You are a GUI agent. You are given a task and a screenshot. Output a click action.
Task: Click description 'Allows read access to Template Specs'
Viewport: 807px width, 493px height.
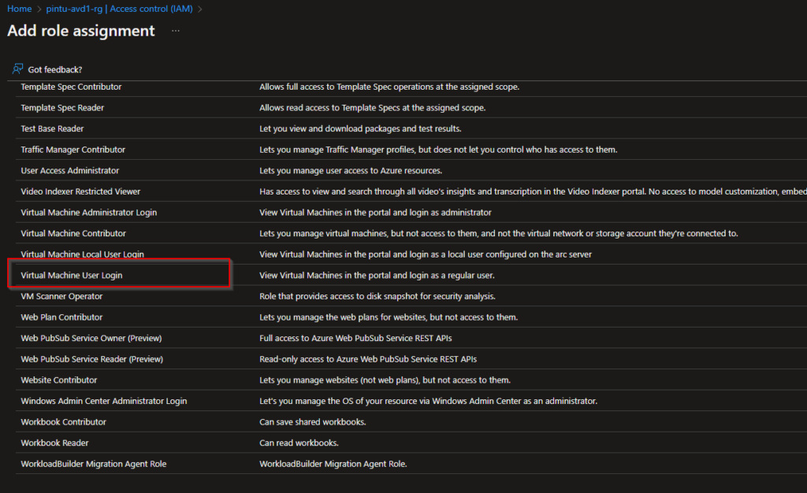pos(373,108)
